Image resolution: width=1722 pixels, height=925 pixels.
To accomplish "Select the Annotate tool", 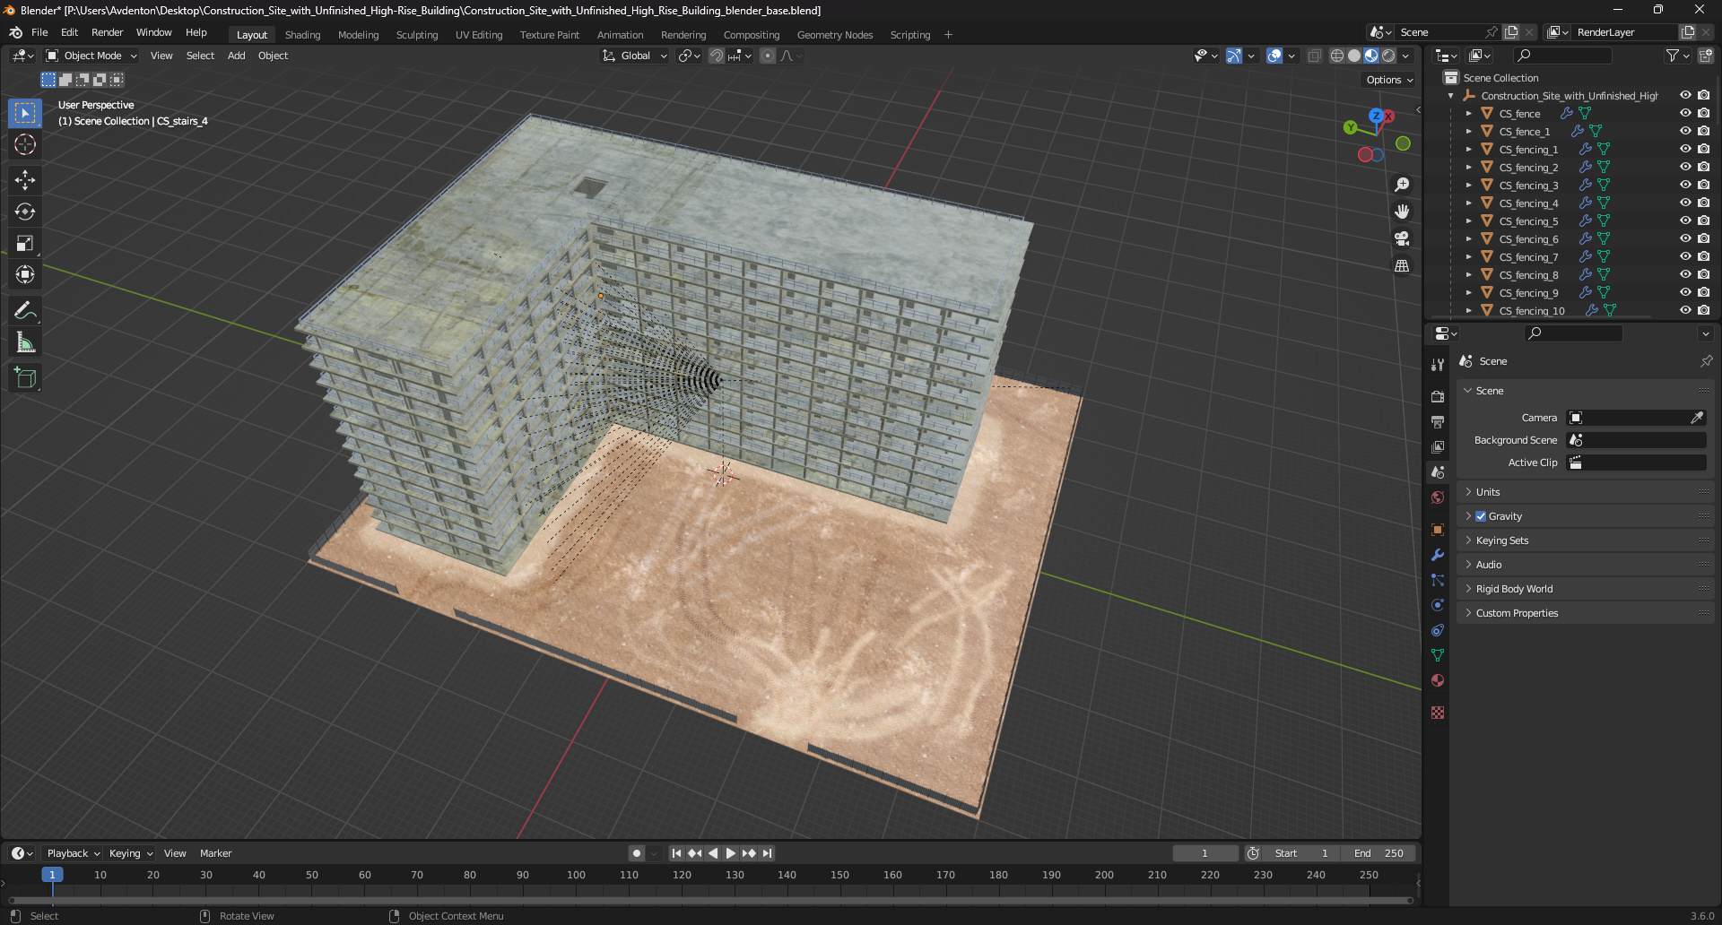I will click(25, 311).
